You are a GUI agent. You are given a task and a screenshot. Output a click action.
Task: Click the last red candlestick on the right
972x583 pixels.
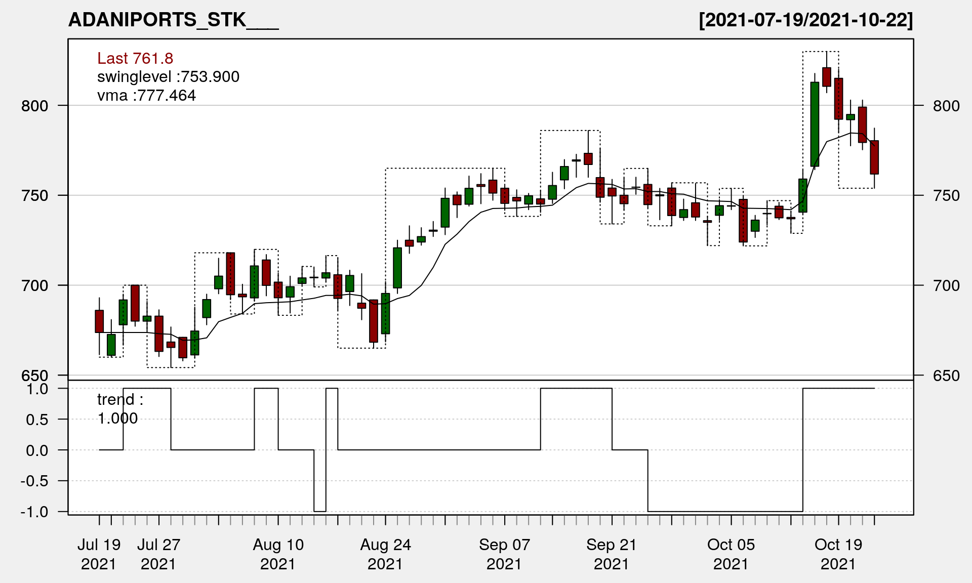pos(874,157)
